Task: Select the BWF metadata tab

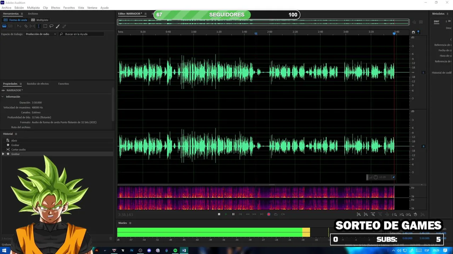Action: point(436,22)
